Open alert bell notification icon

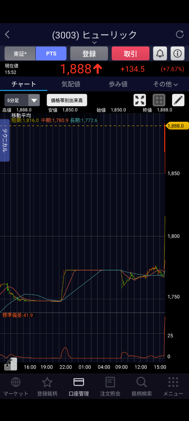[160, 54]
